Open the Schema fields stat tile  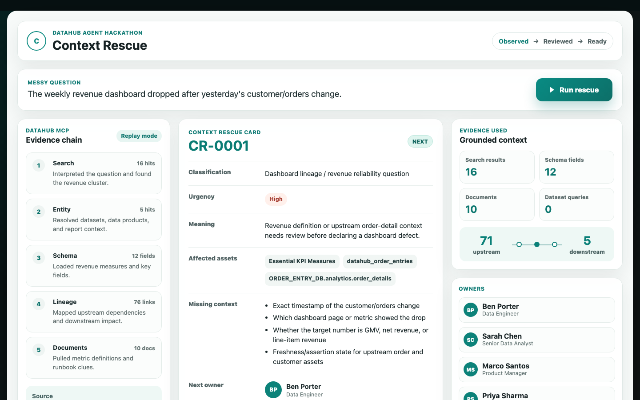(576, 167)
